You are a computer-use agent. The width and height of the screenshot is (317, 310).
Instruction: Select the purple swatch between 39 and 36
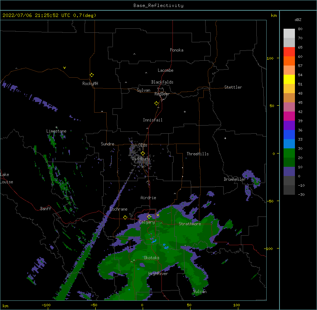pos(289,125)
